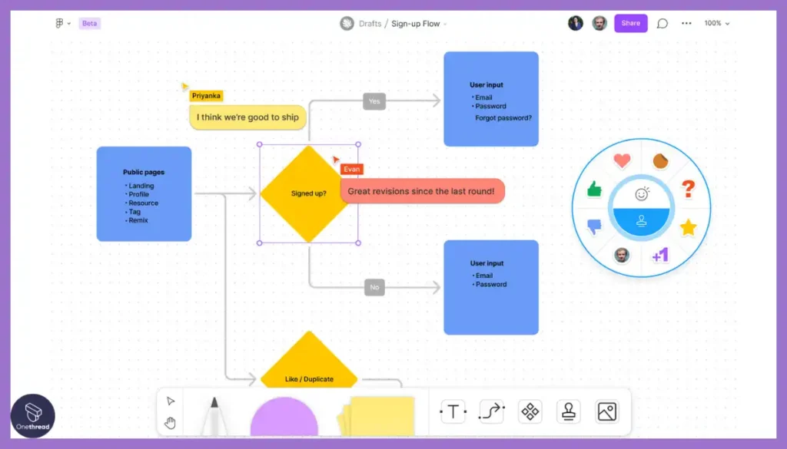Choose the heart stamp in wheel
The height and width of the screenshot is (449, 787).
[x=622, y=160]
